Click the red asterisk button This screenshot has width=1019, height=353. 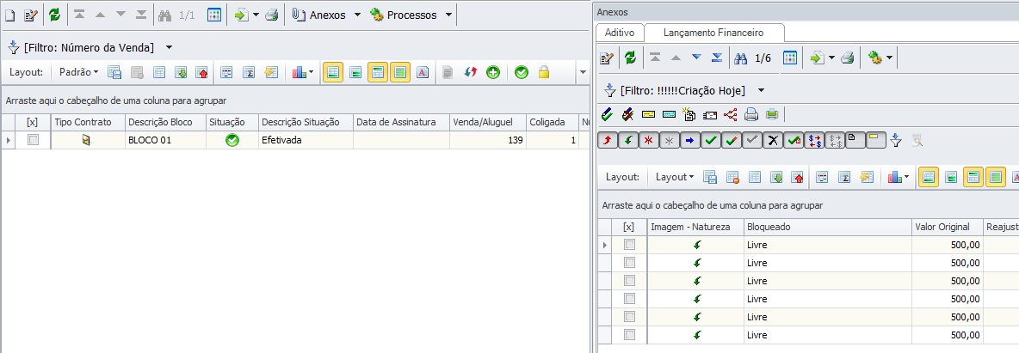pos(648,140)
